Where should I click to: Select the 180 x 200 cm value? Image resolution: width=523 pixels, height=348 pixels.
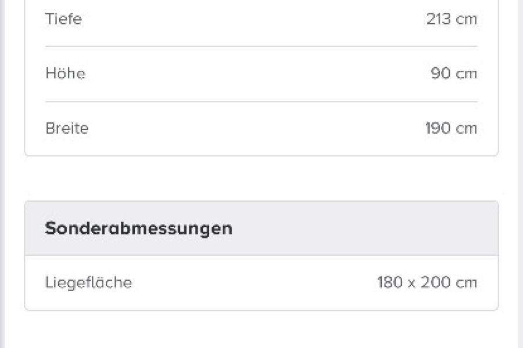(x=427, y=282)
